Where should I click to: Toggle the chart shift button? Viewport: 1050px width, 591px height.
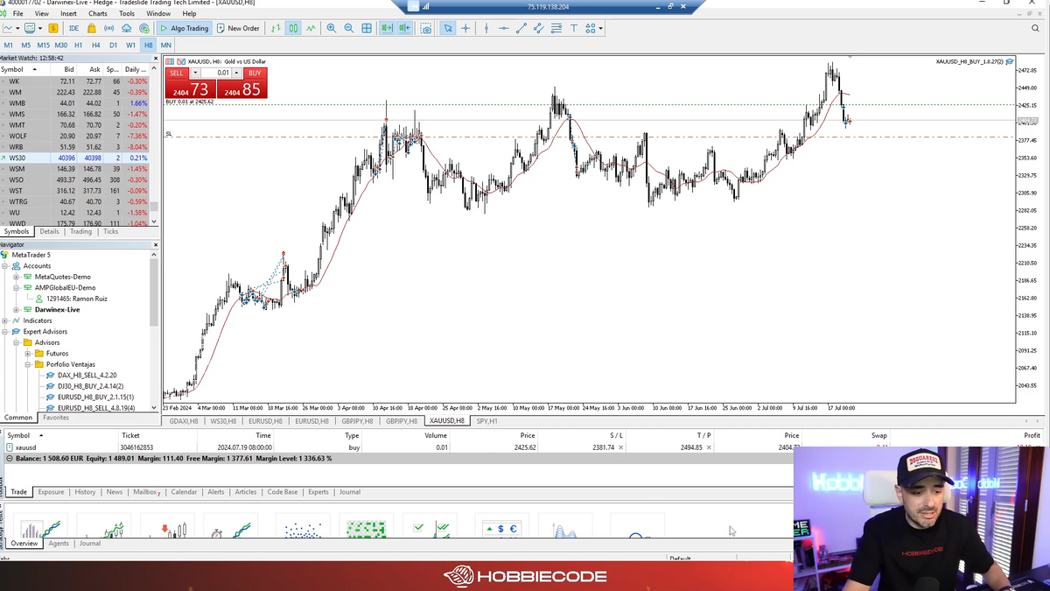[404, 28]
